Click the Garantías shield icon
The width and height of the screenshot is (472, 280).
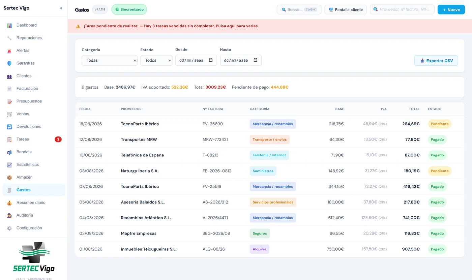pos(9,63)
